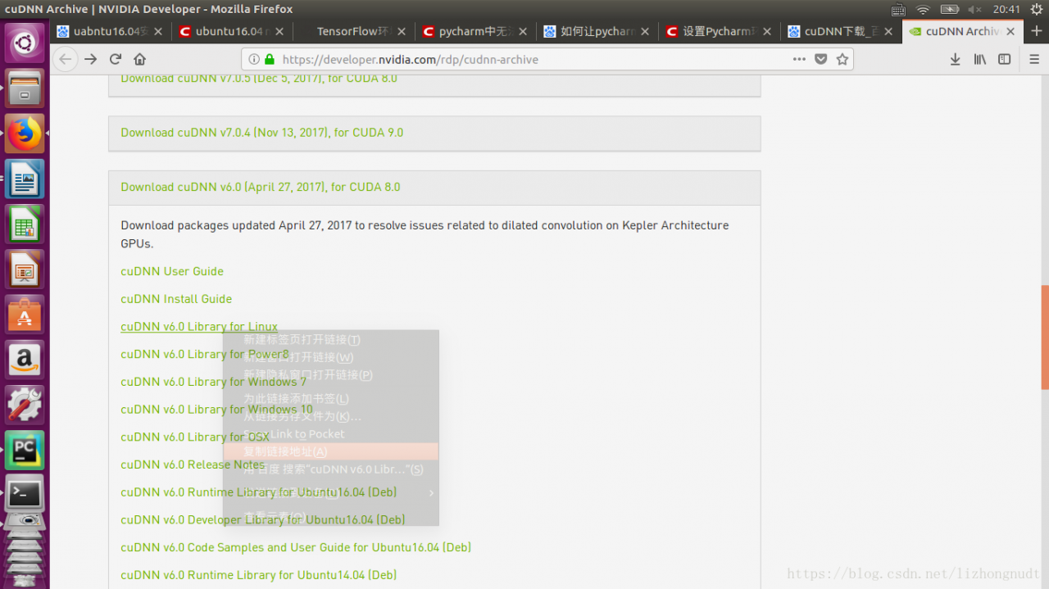Screen dimensions: 1049x589
Task: Expand Download cuDNN v7.0.4 for CUDA 9.0
Action: (x=261, y=133)
